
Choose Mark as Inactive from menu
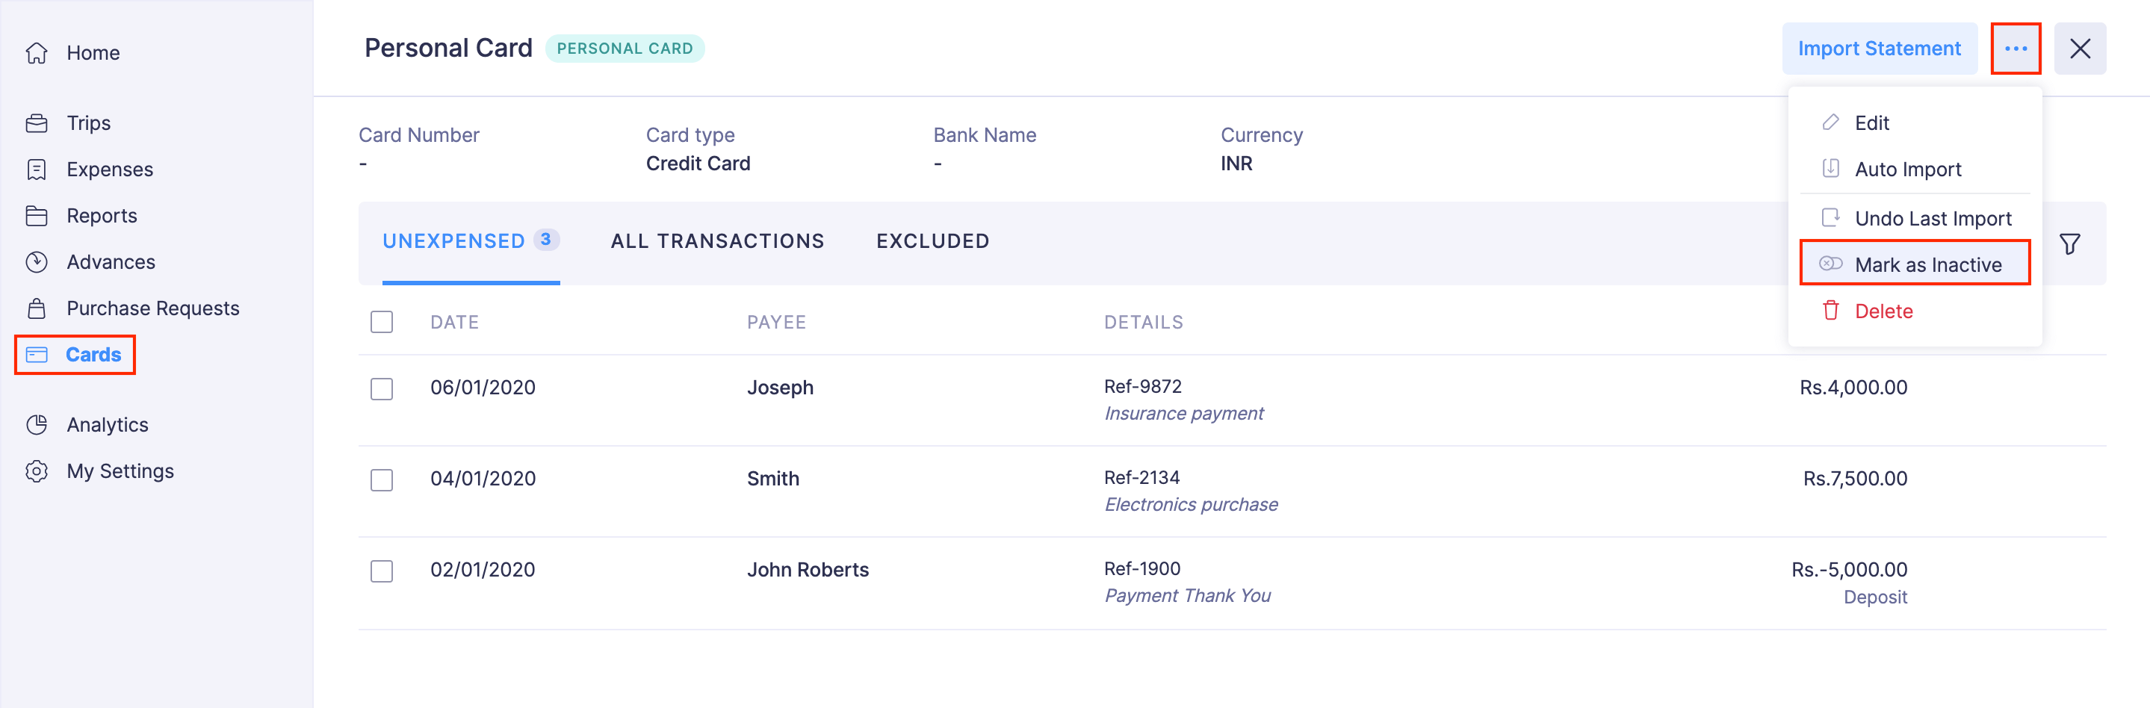coord(1927,264)
